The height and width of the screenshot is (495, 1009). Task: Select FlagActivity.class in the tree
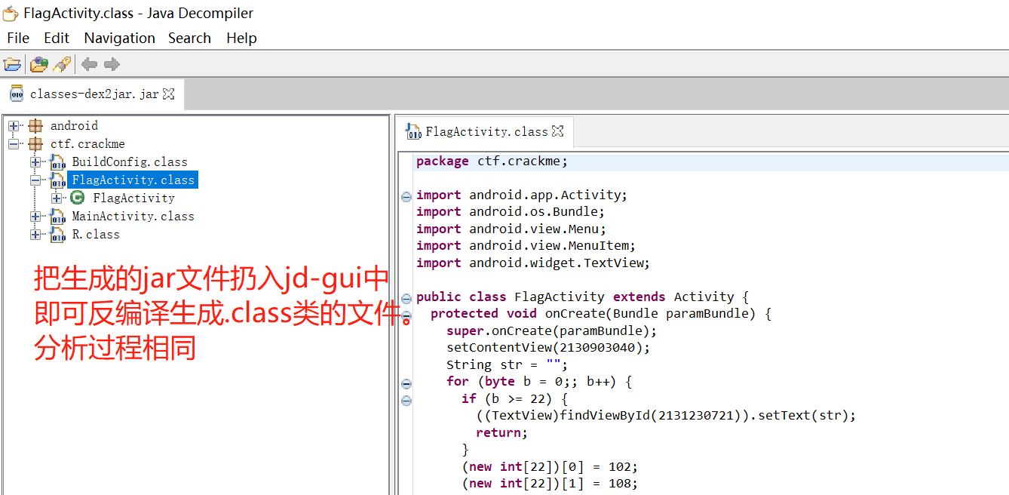click(x=133, y=180)
